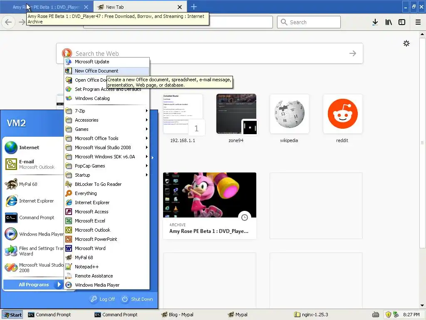Image resolution: width=426 pixels, height=320 pixels.
Task: Open the reddit top site tile
Action: coord(343,119)
